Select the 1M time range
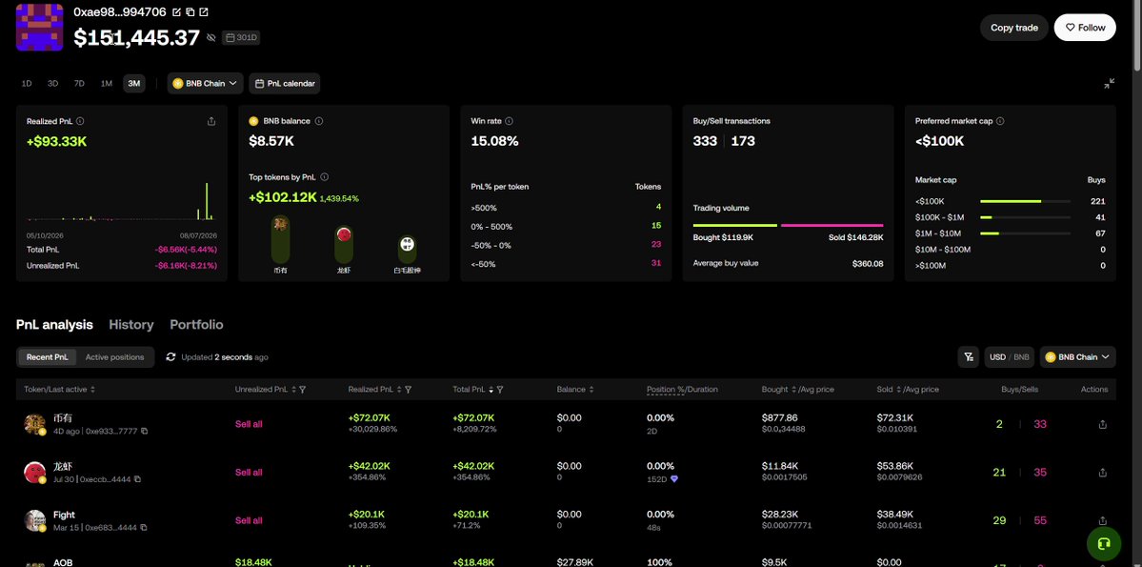Screen dimensions: 1142x567 107,84
